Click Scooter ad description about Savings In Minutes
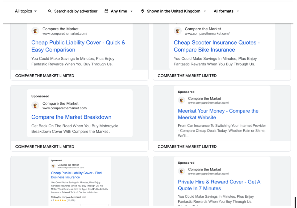297x208 pixels. [x=215, y=61]
